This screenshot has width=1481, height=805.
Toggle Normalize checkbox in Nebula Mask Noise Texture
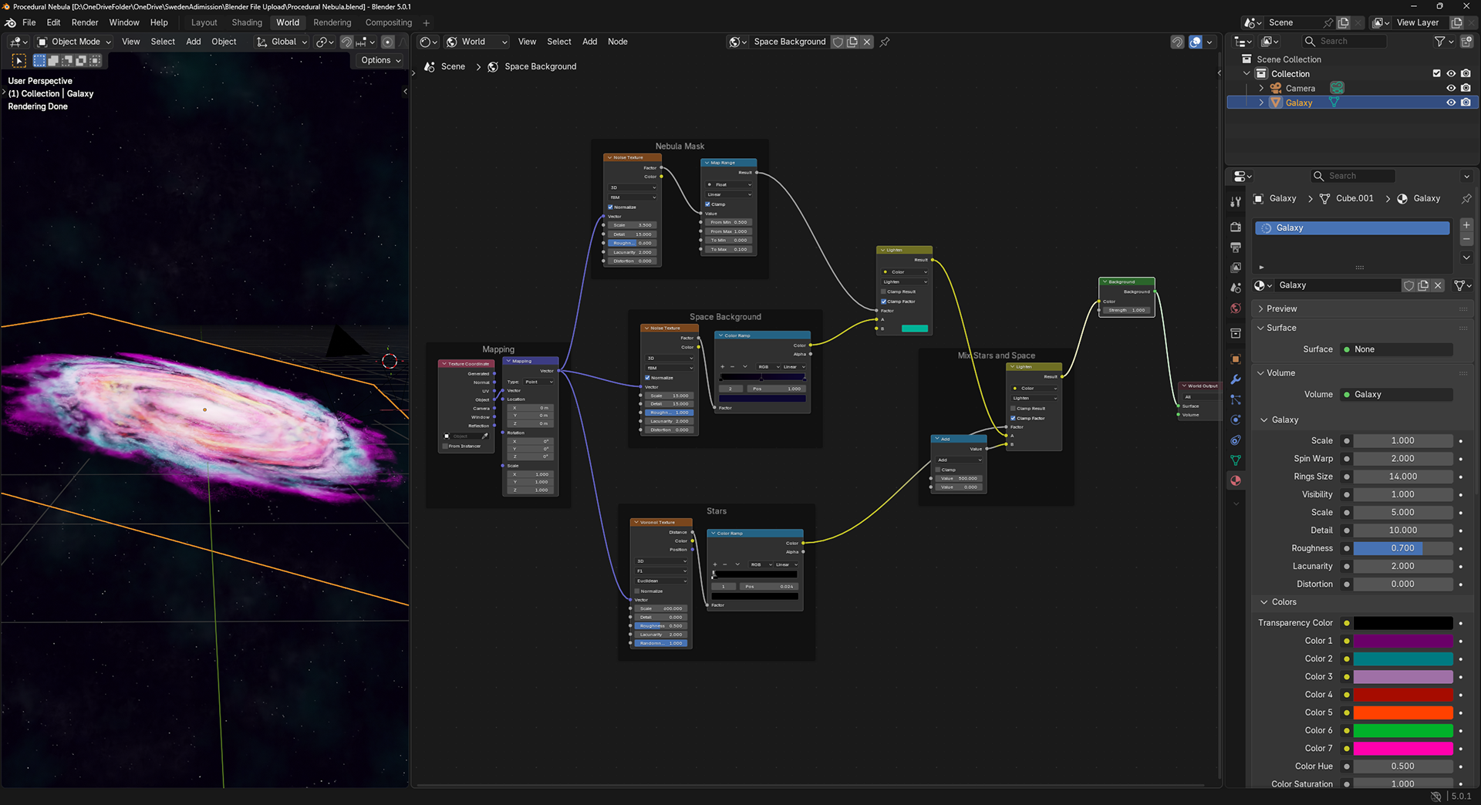(x=610, y=207)
